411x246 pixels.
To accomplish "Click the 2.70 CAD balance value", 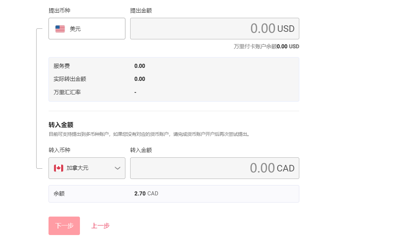I will pyautogui.click(x=146, y=194).
